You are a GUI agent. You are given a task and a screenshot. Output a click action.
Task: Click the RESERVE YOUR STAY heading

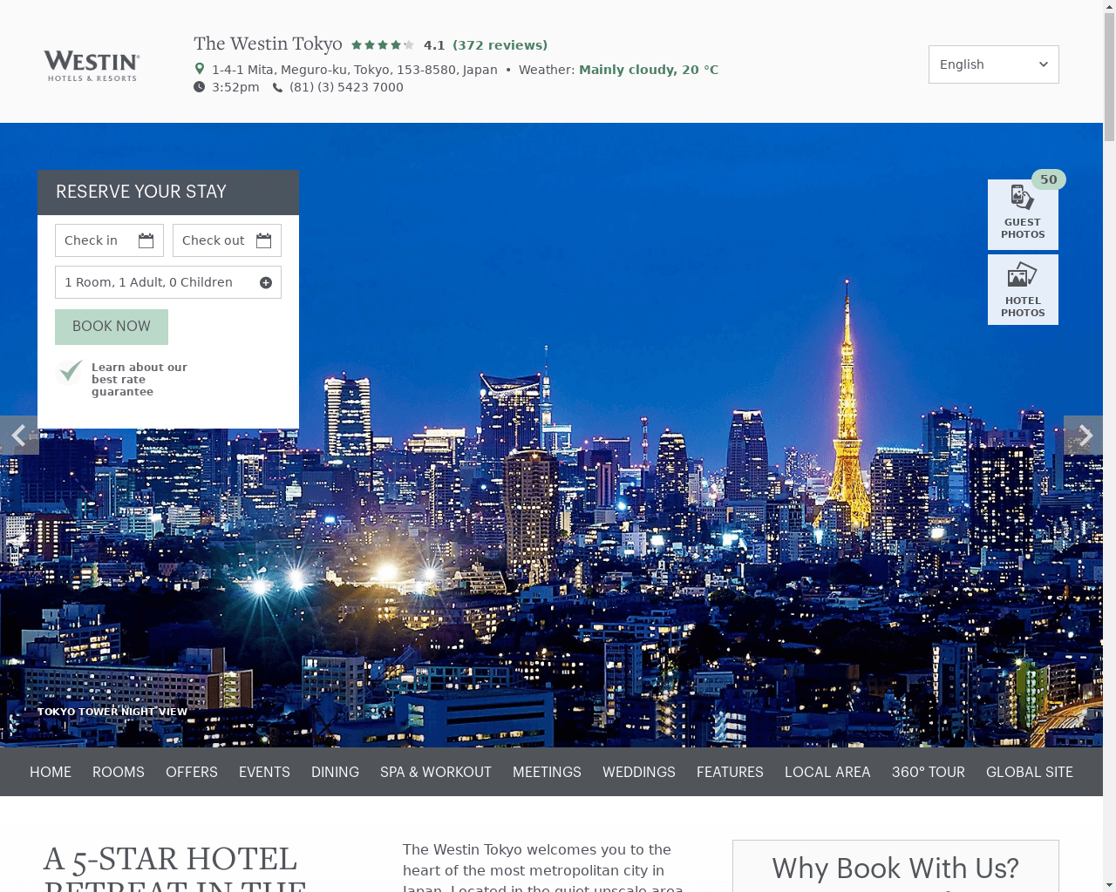141,192
